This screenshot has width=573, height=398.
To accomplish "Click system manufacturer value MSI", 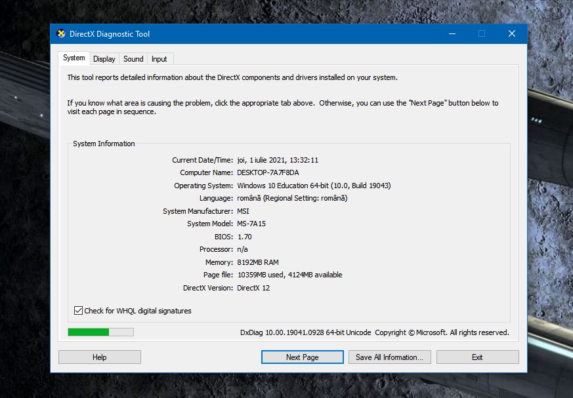I will tap(243, 211).
